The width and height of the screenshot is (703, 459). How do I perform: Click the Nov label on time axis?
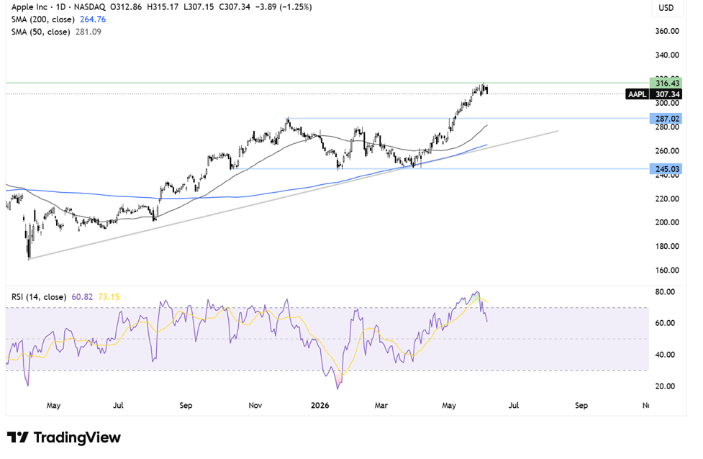coord(255,405)
